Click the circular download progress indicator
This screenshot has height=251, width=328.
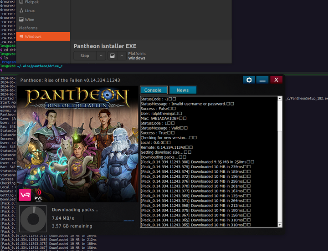[33, 219]
